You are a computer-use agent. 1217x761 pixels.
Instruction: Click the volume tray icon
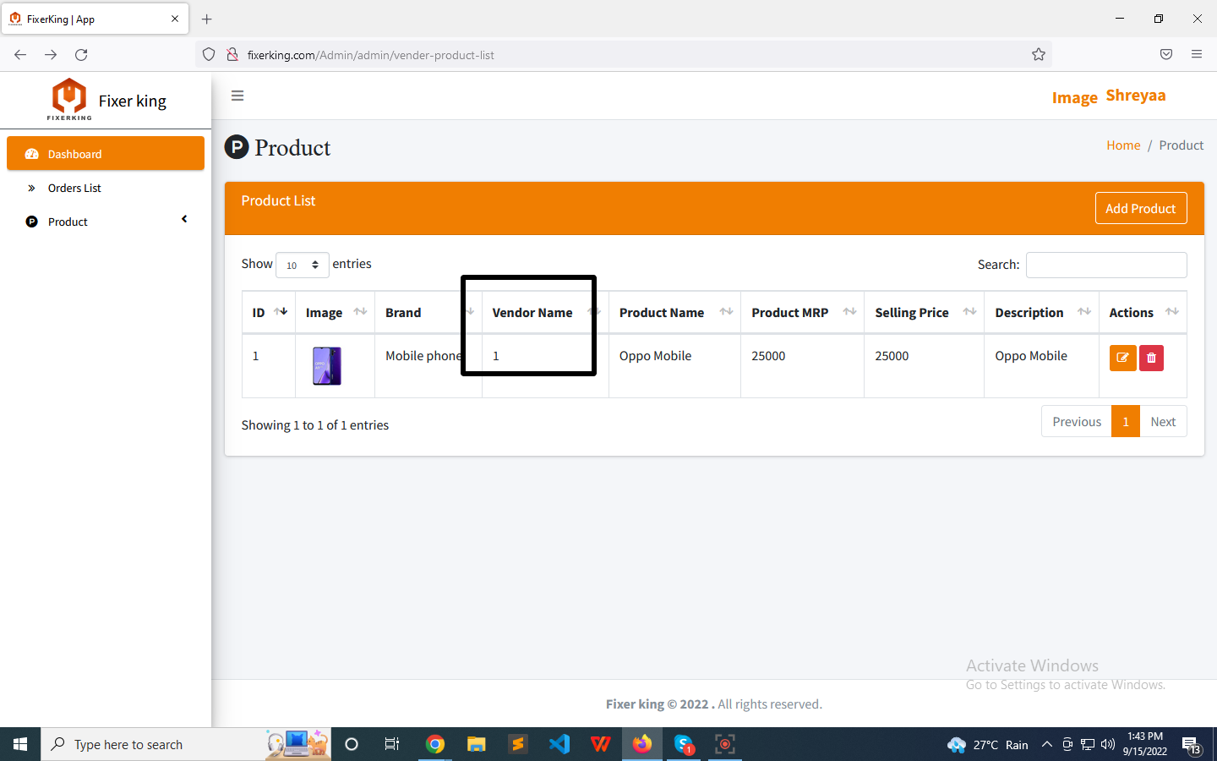coord(1108,744)
